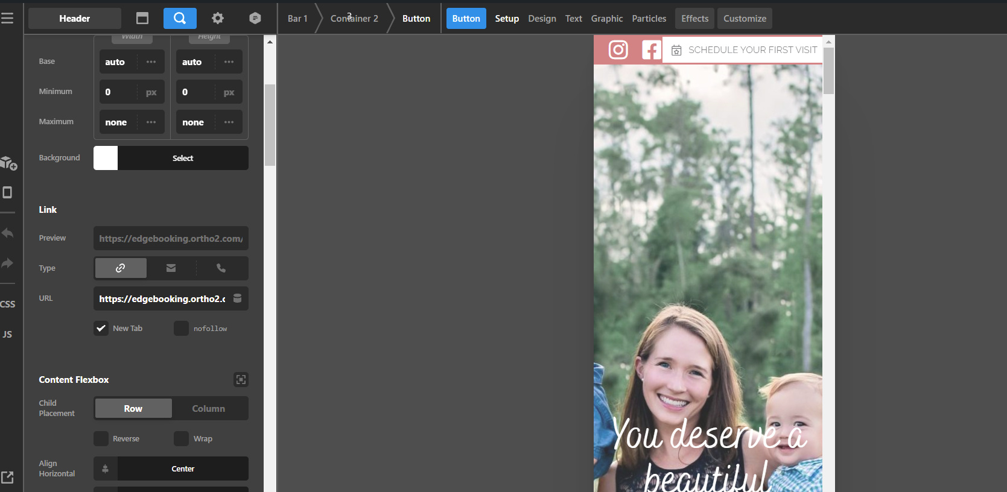
Task: Enable the nofollow checkbox
Action: tap(181, 329)
